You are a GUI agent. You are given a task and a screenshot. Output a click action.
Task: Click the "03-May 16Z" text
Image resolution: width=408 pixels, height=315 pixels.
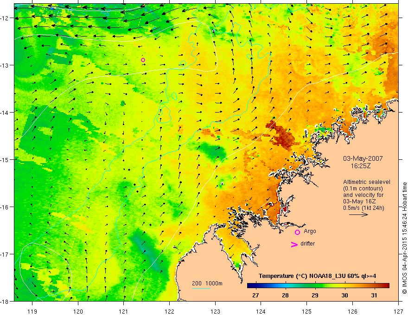359,201
